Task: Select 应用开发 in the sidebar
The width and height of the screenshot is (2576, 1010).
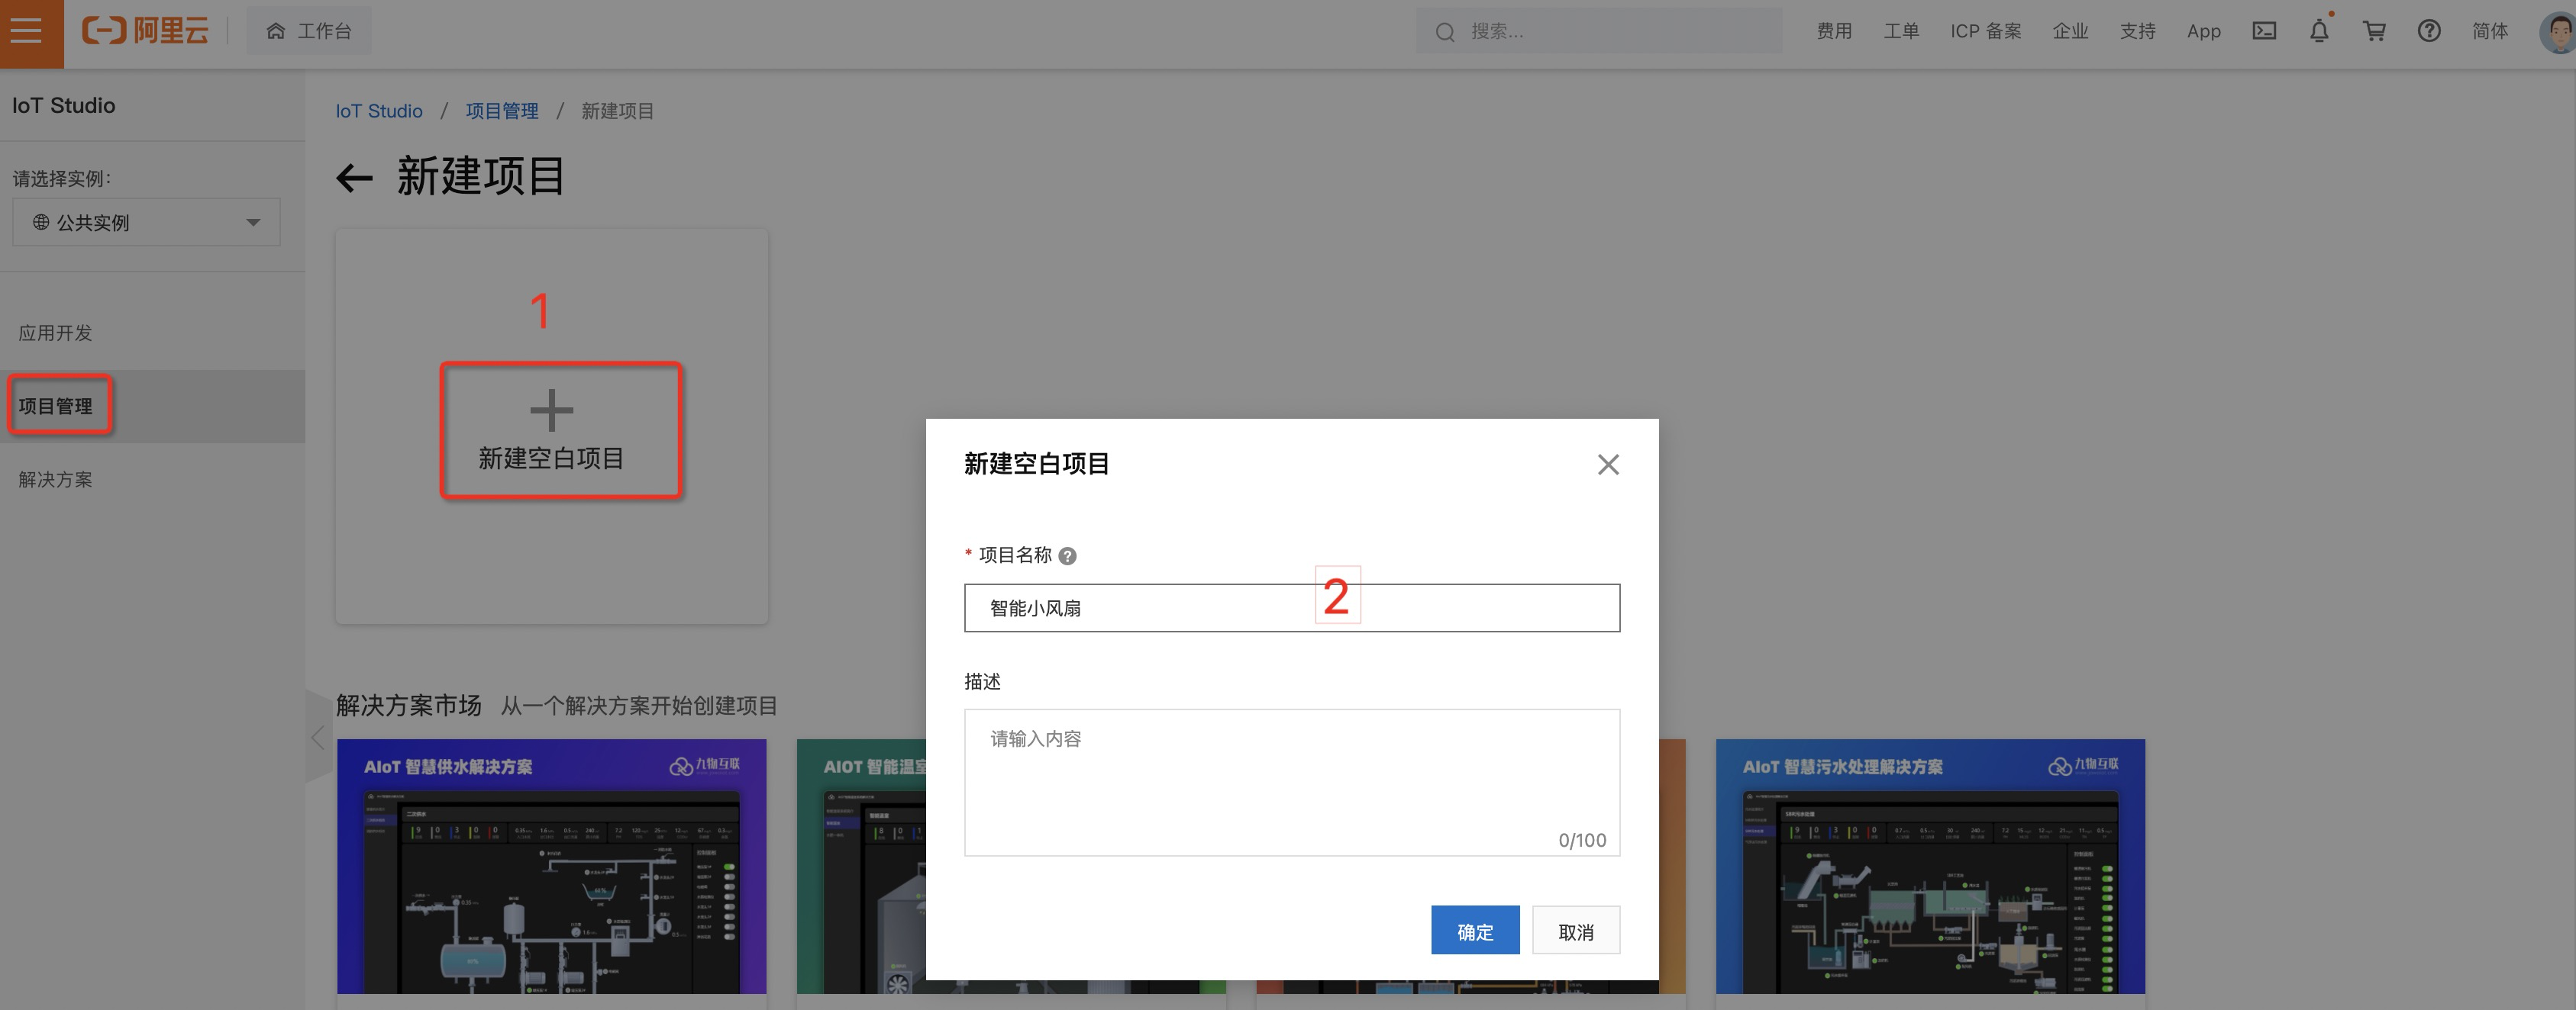Action: click(55, 333)
